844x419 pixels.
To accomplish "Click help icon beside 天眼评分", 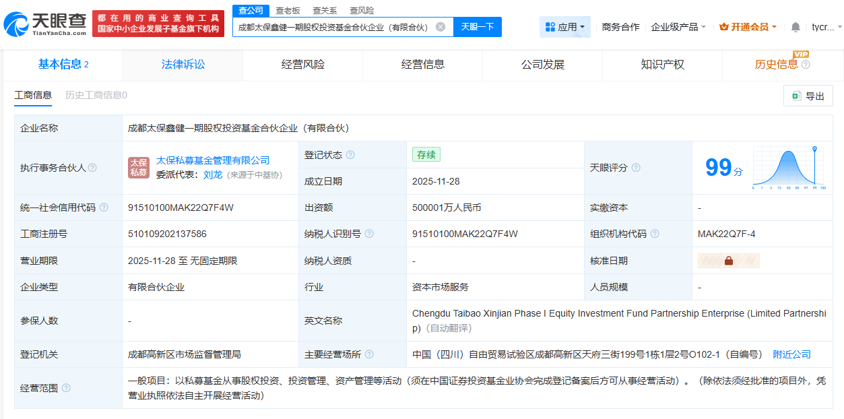I will point(635,168).
